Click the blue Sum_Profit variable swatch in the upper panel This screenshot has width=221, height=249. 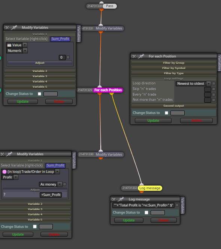pyautogui.click(x=60, y=39)
